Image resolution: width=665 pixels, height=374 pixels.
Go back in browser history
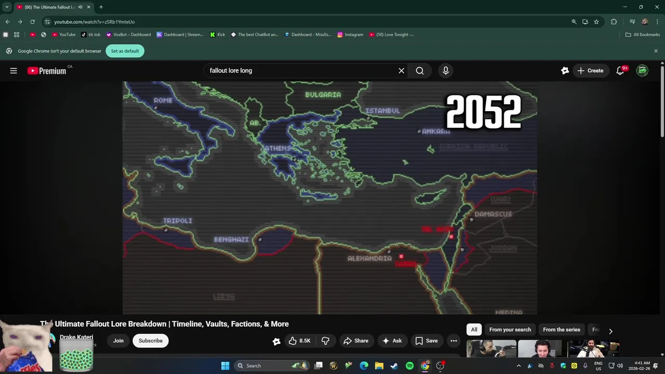click(x=7, y=22)
